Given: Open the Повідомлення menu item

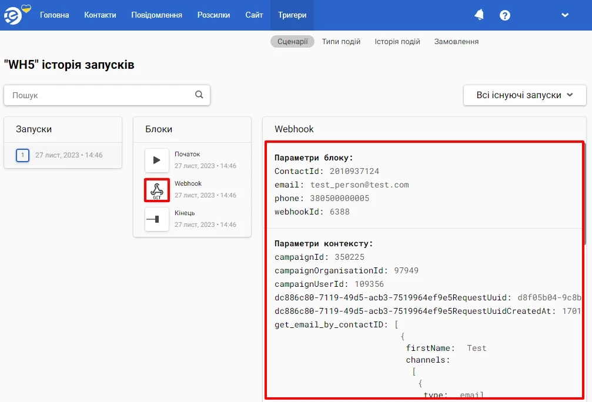Looking at the screenshot, I should 157,15.
